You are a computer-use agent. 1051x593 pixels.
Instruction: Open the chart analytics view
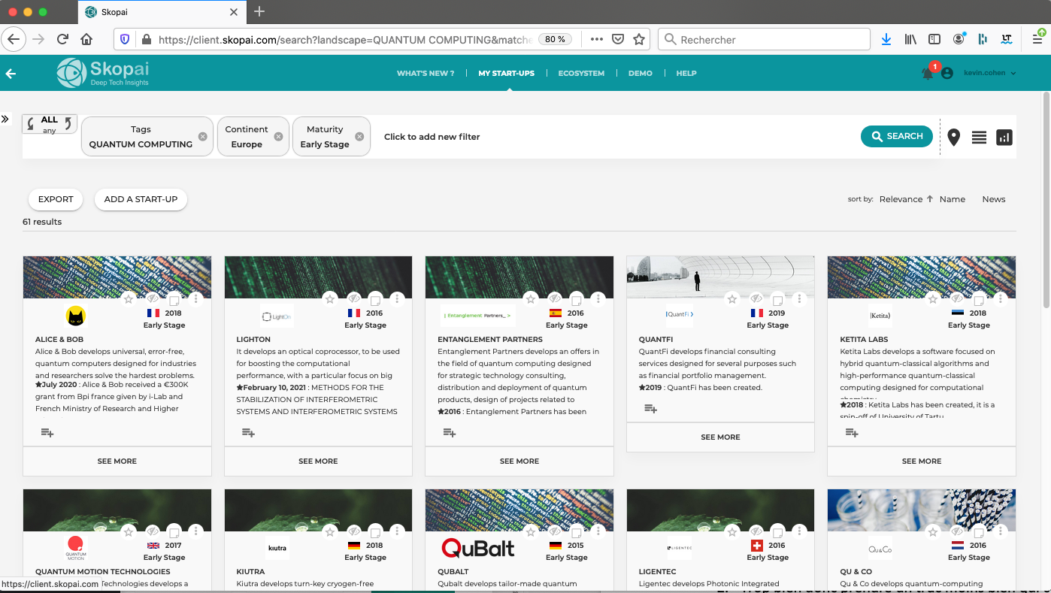(x=1004, y=138)
